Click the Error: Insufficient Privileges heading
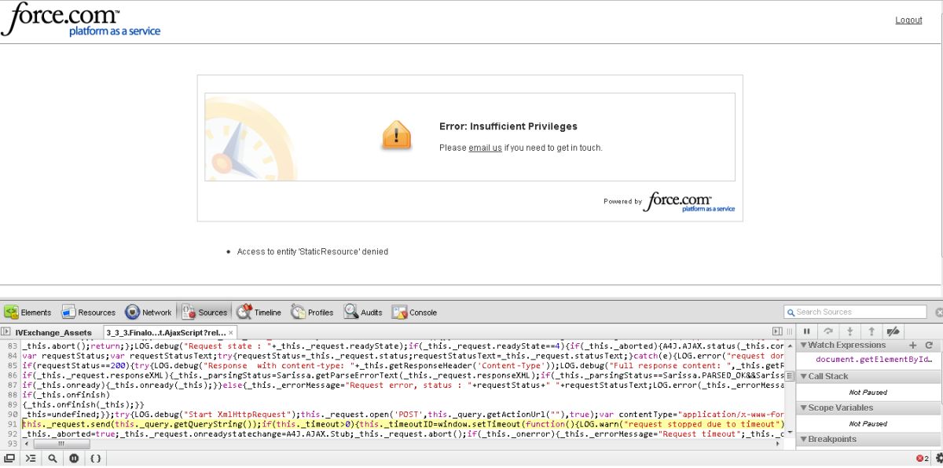The height and width of the screenshot is (468, 943). (x=508, y=126)
